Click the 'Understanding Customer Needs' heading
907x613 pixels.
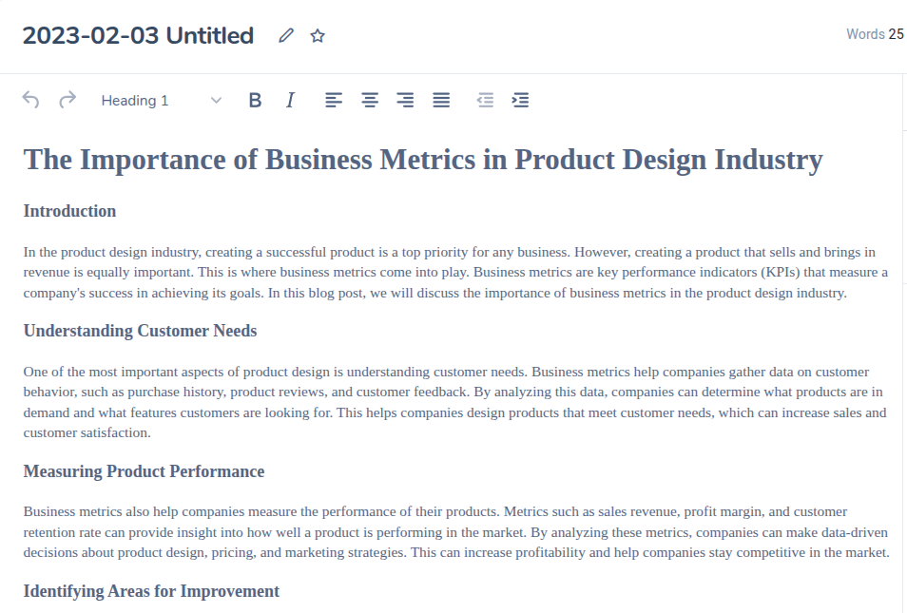click(x=140, y=331)
